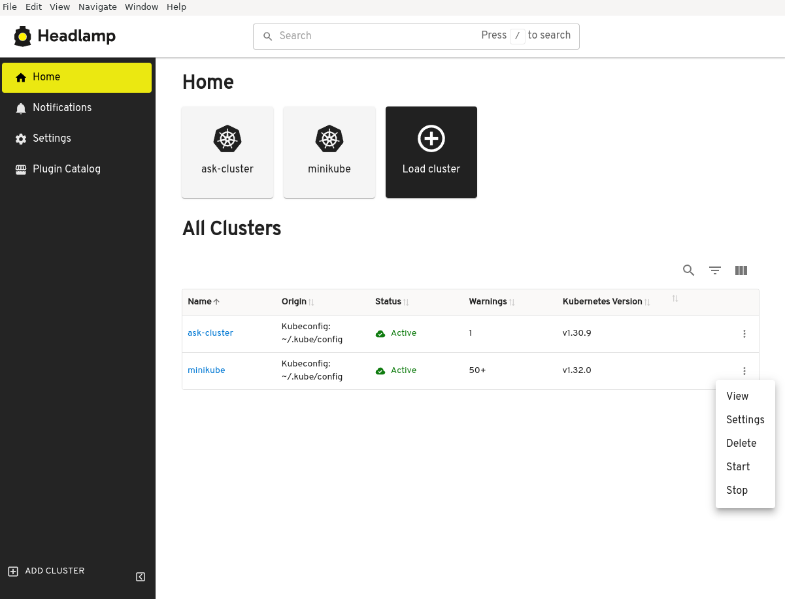785x599 pixels.
Task: Open the Navigate menu
Action: coord(97,7)
